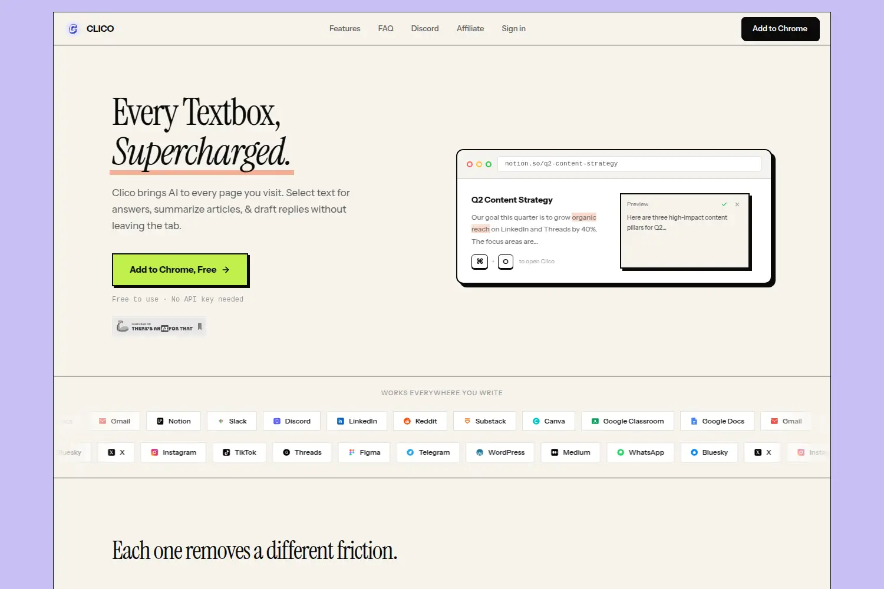Click the Medium icon chip

(x=570, y=452)
